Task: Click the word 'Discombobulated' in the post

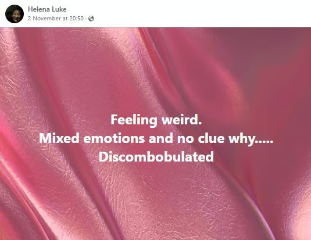Action: [x=156, y=157]
